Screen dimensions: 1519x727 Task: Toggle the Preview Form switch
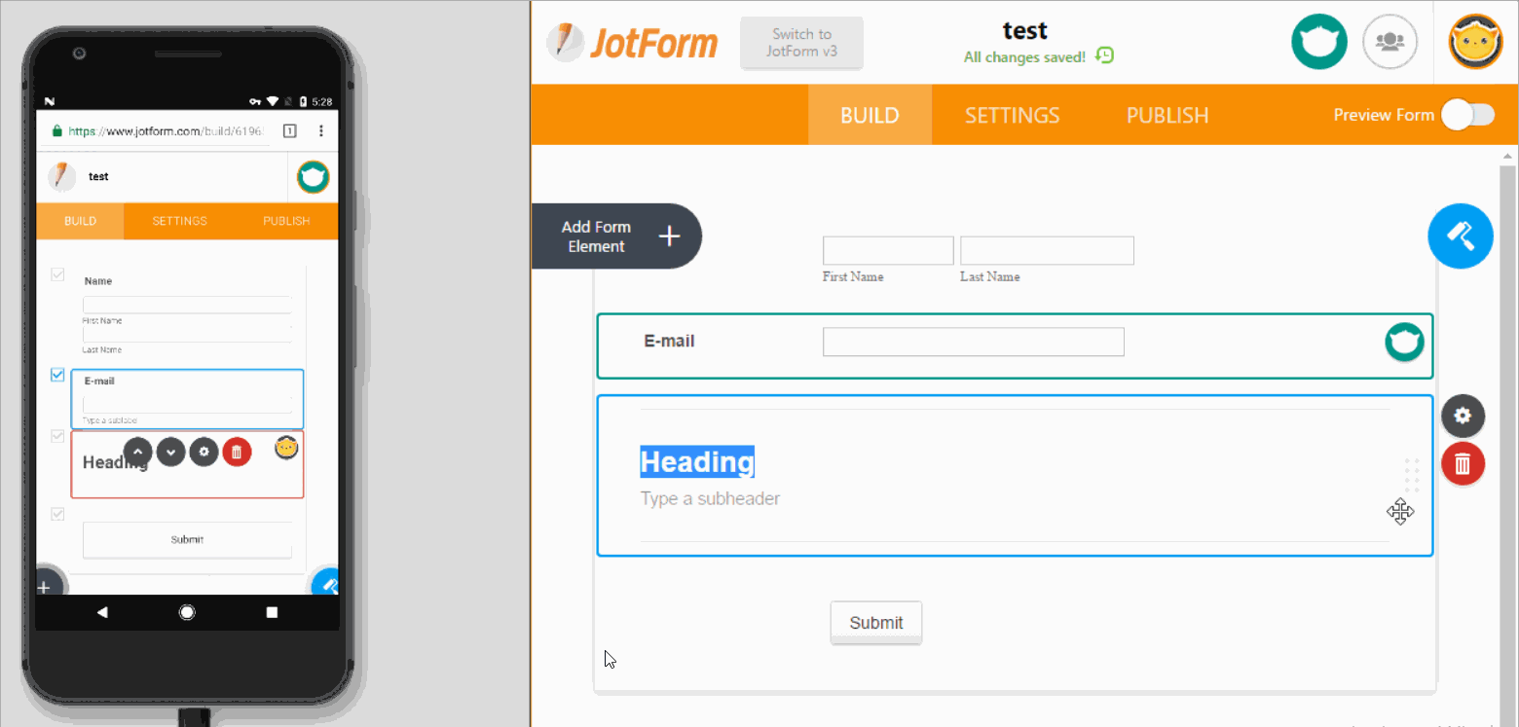tap(1467, 115)
